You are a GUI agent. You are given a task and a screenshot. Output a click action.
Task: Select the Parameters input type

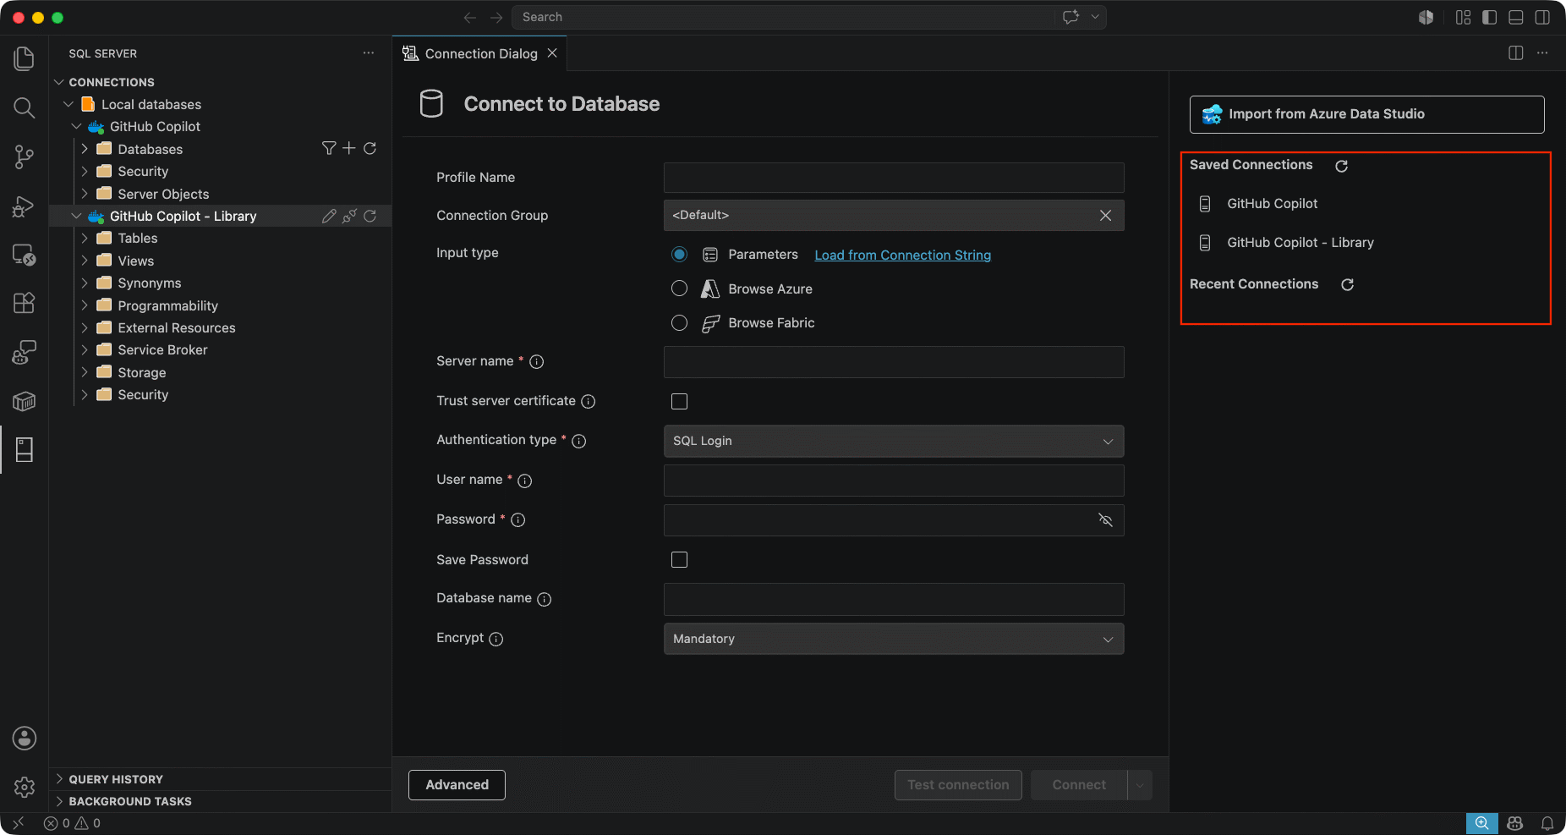coord(679,255)
